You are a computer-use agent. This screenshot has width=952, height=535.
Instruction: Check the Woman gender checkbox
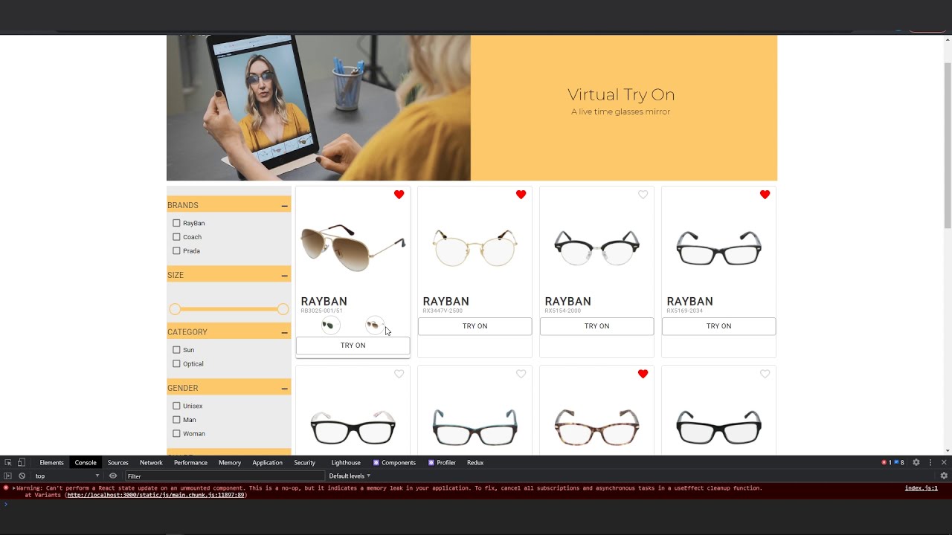coord(176,433)
